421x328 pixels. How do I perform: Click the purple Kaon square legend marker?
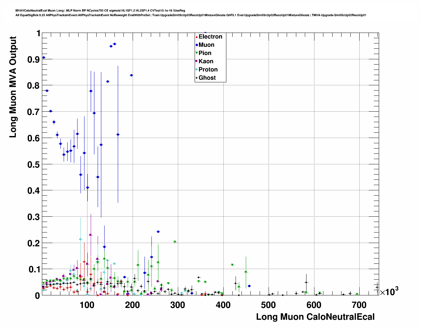point(197,61)
